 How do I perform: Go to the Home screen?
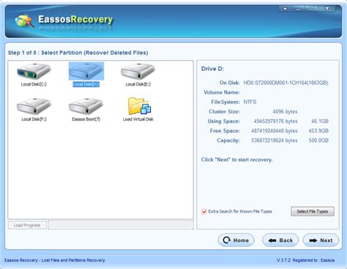coord(236,240)
